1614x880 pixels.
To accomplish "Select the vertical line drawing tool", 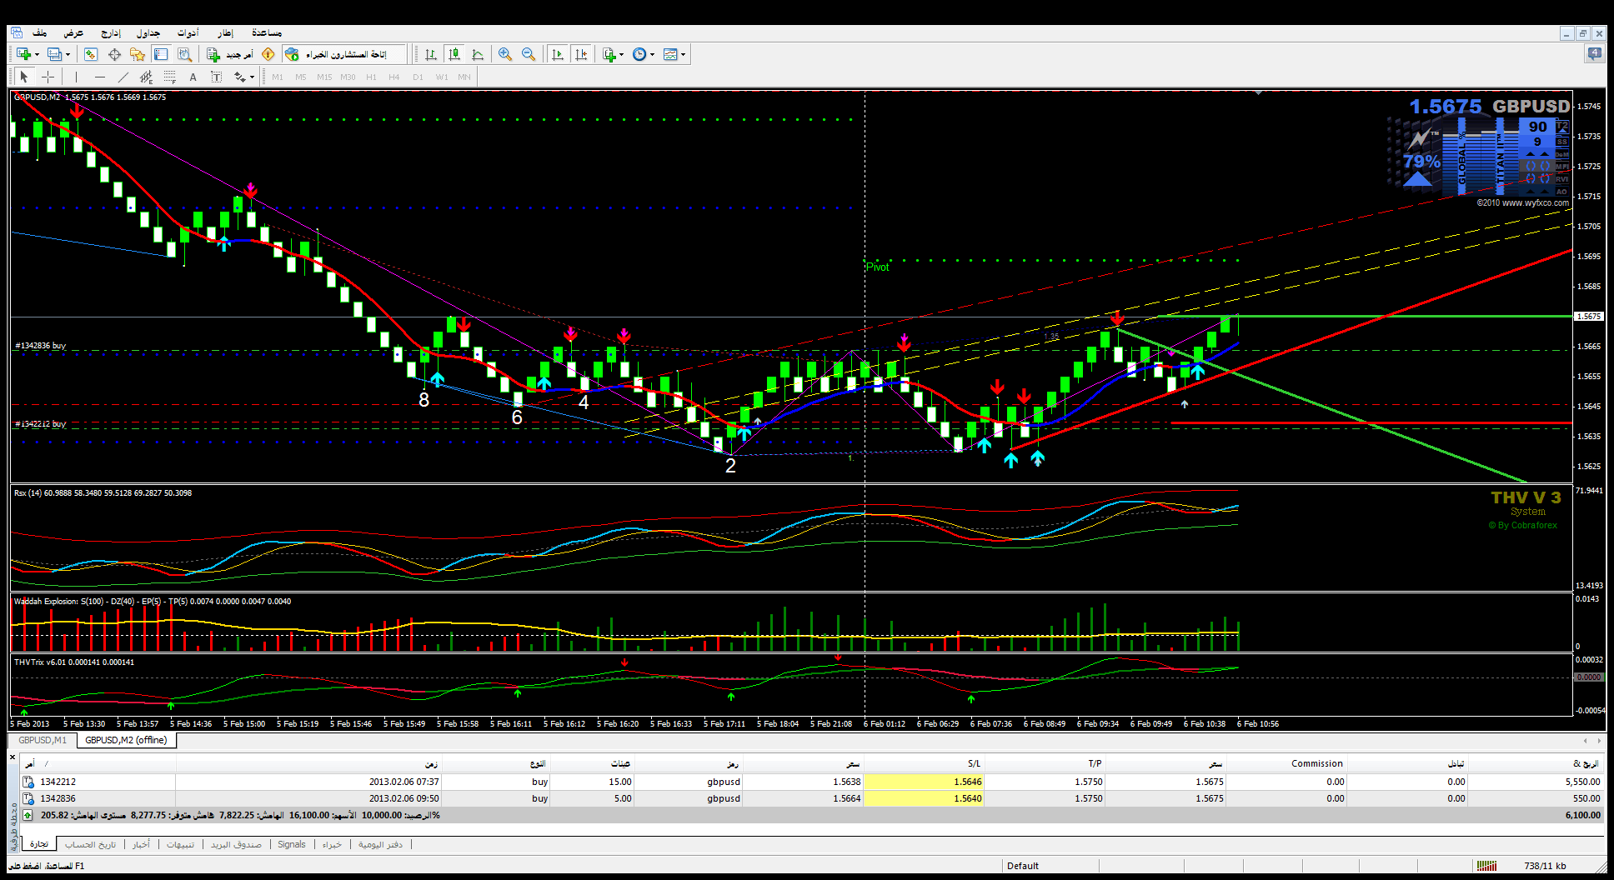I will [x=76, y=77].
